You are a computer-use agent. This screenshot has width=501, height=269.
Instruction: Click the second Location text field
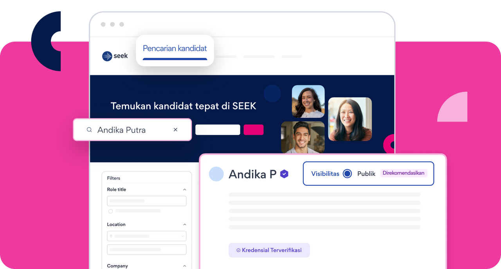tap(147, 249)
